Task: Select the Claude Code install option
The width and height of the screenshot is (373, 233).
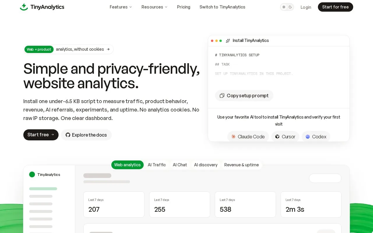Action: pos(248,137)
